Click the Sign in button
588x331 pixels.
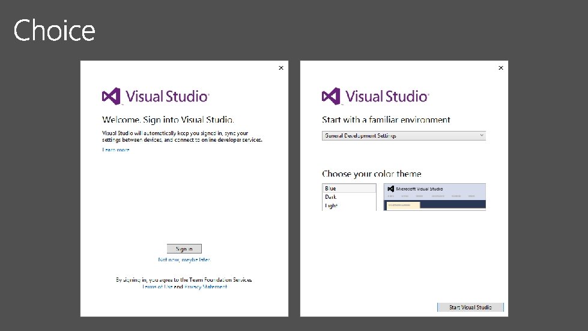[184, 249]
